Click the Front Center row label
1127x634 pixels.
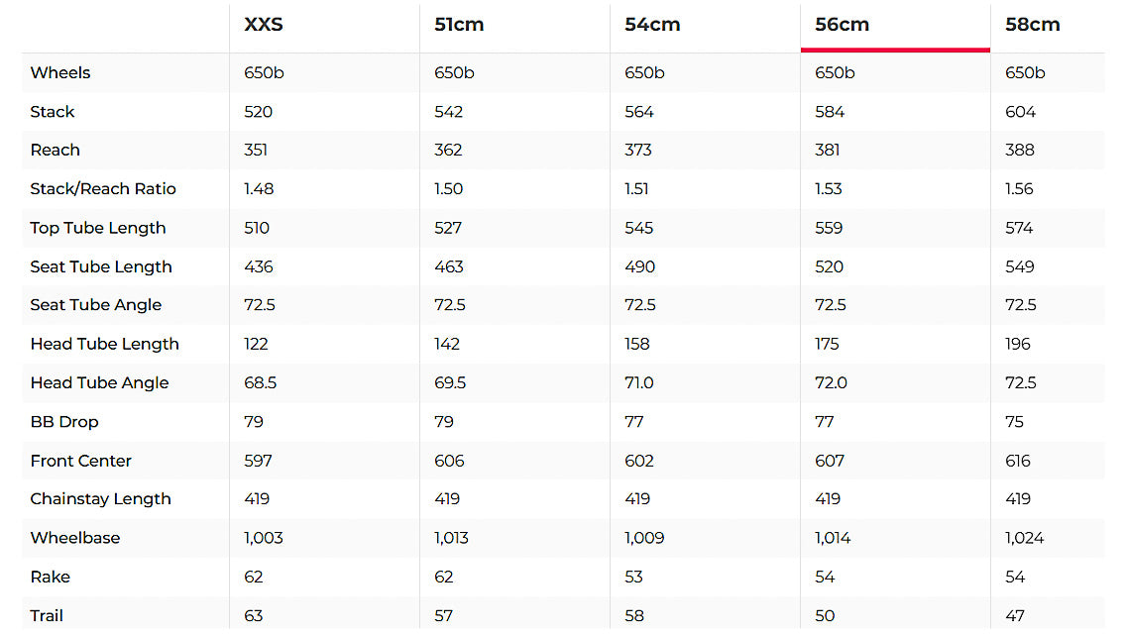click(81, 461)
